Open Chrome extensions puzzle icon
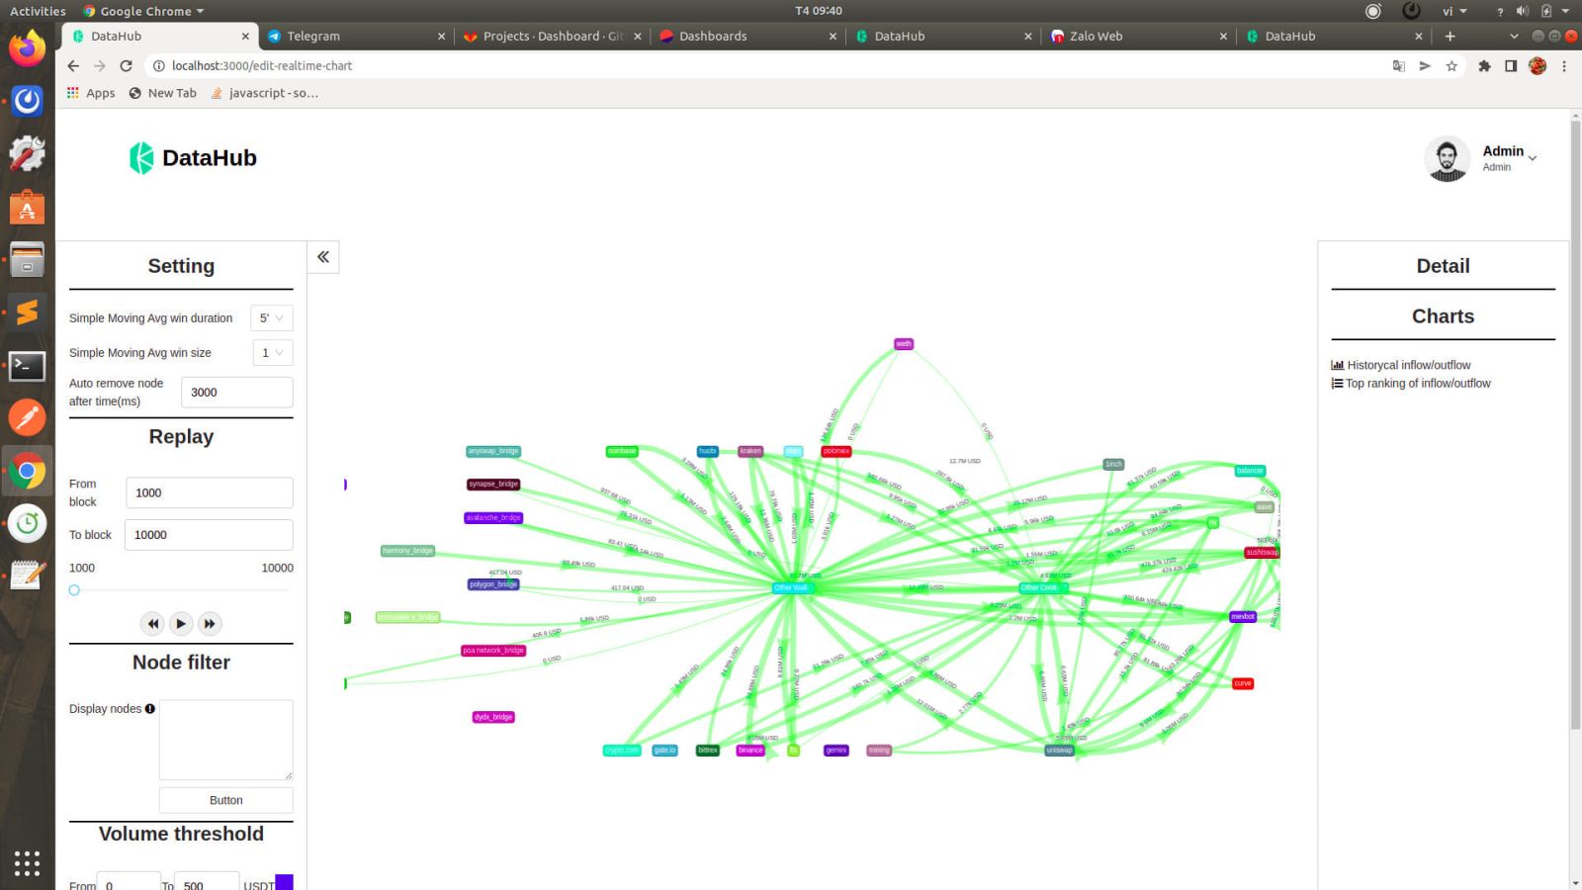This screenshot has width=1582, height=890. click(x=1484, y=66)
